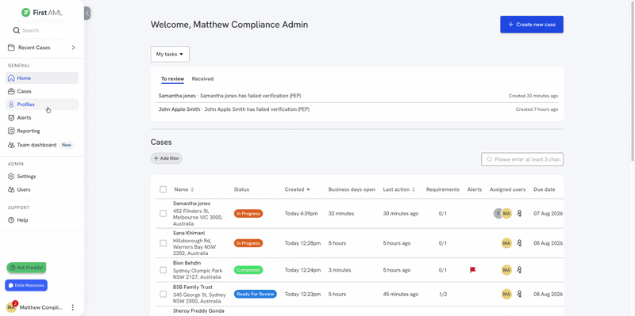This screenshot has height=316, width=635.
Task: Click the Team dashboard people icon
Action: coord(11,145)
